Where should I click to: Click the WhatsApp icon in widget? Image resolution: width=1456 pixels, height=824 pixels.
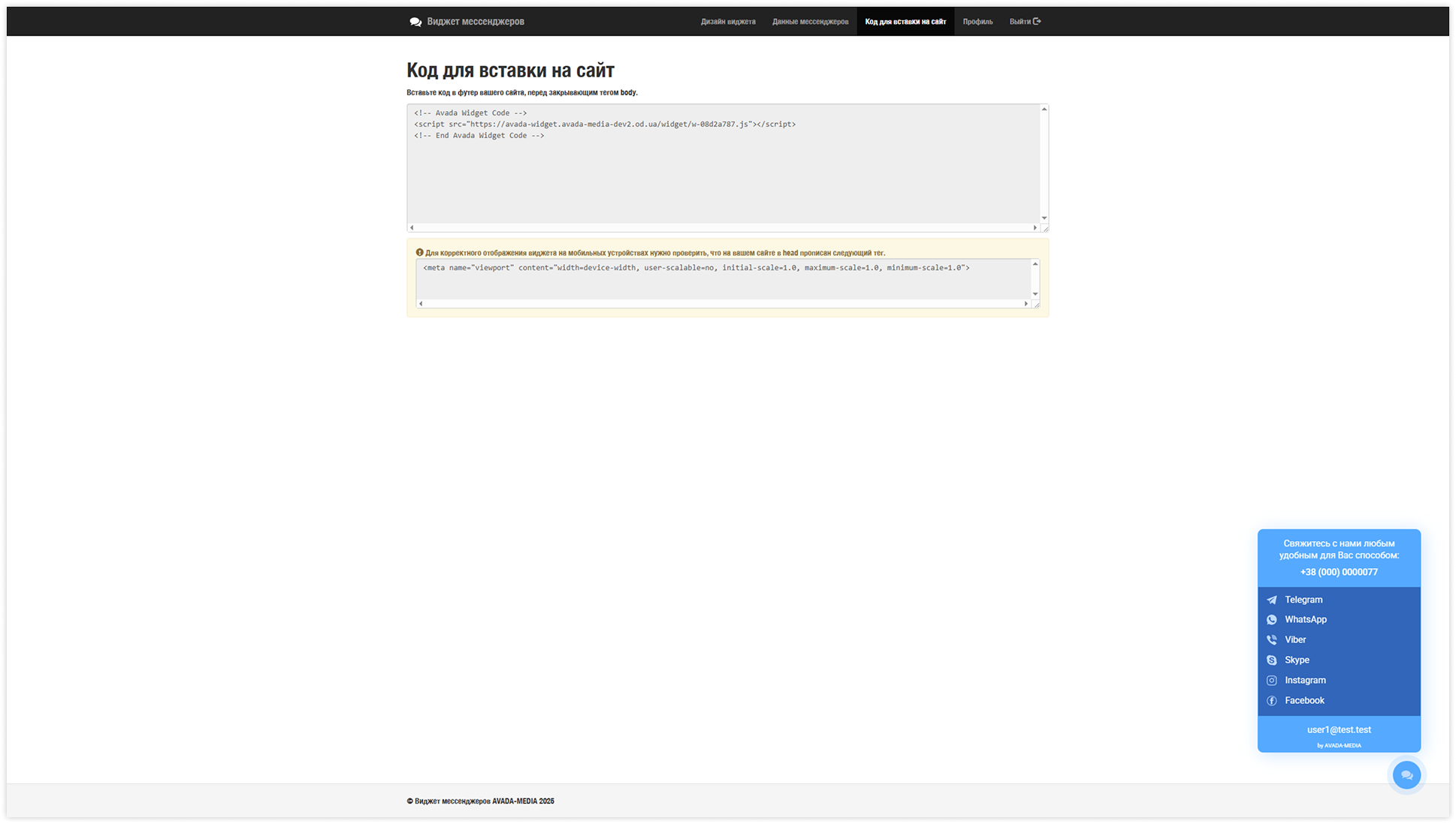click(1271, 620)
